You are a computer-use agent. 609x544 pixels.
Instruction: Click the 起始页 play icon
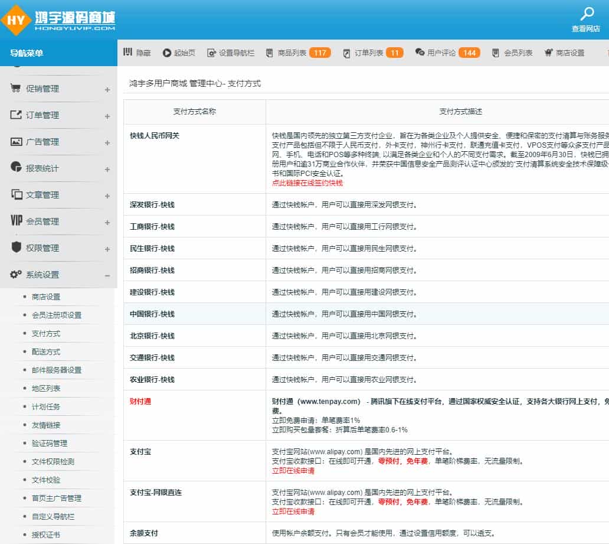167,53
